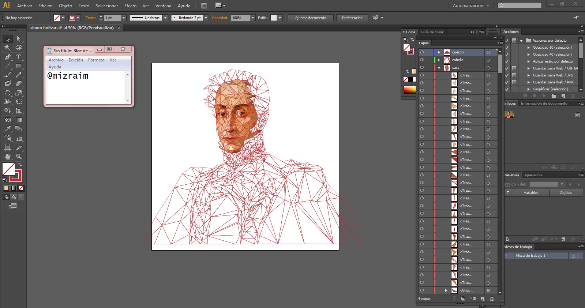
Task: Expand the cabello layer
Action: [439, 60]
